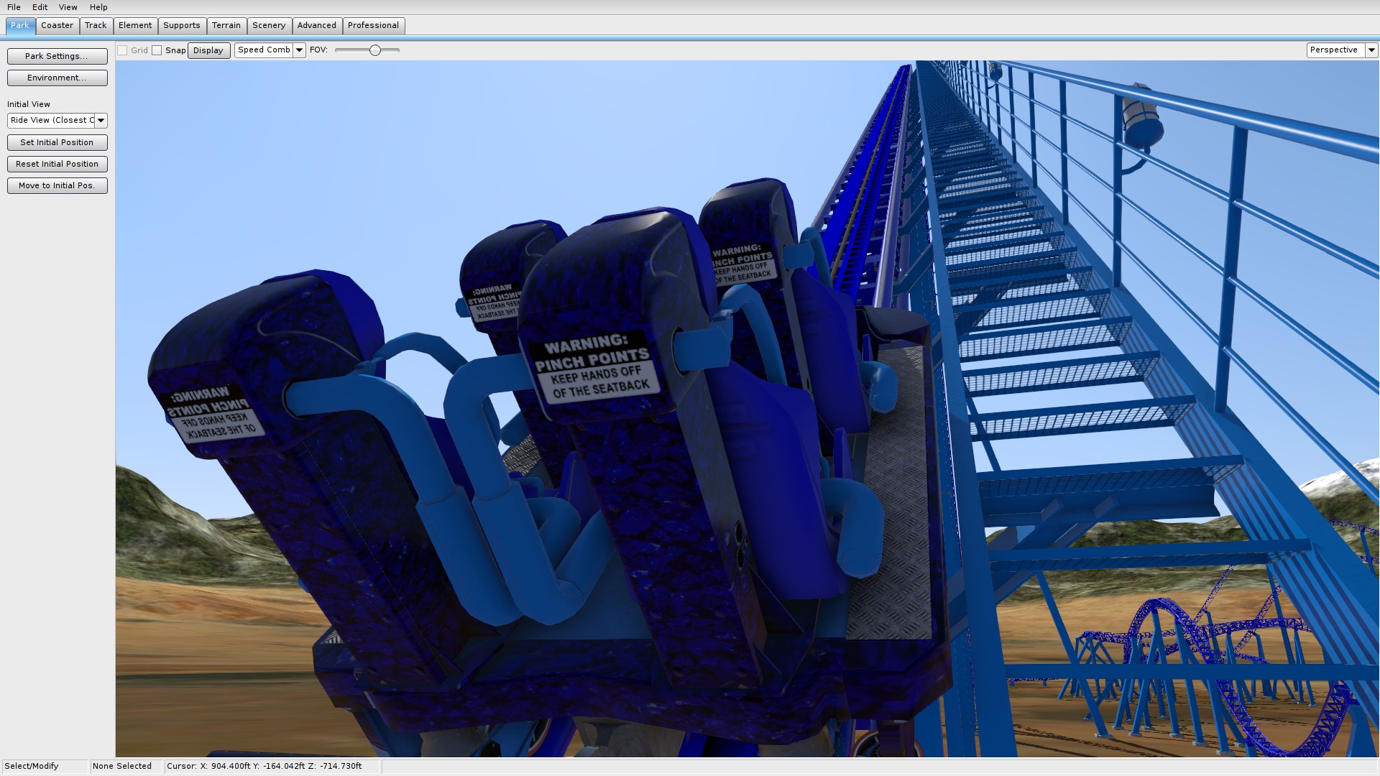Click the Element tab
The image size is (1380, 776).
click(x=135, y=25)
